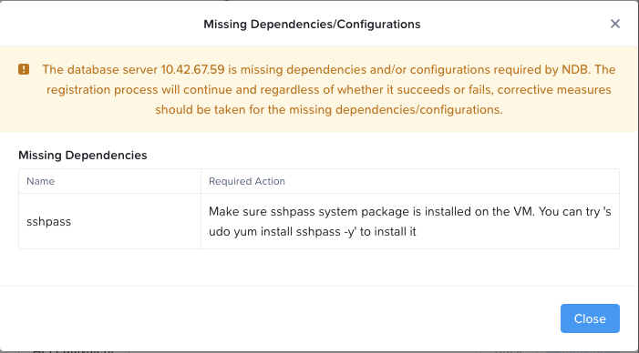
Task: Click the words 'database server' in the banner
Action: (112, 69)
